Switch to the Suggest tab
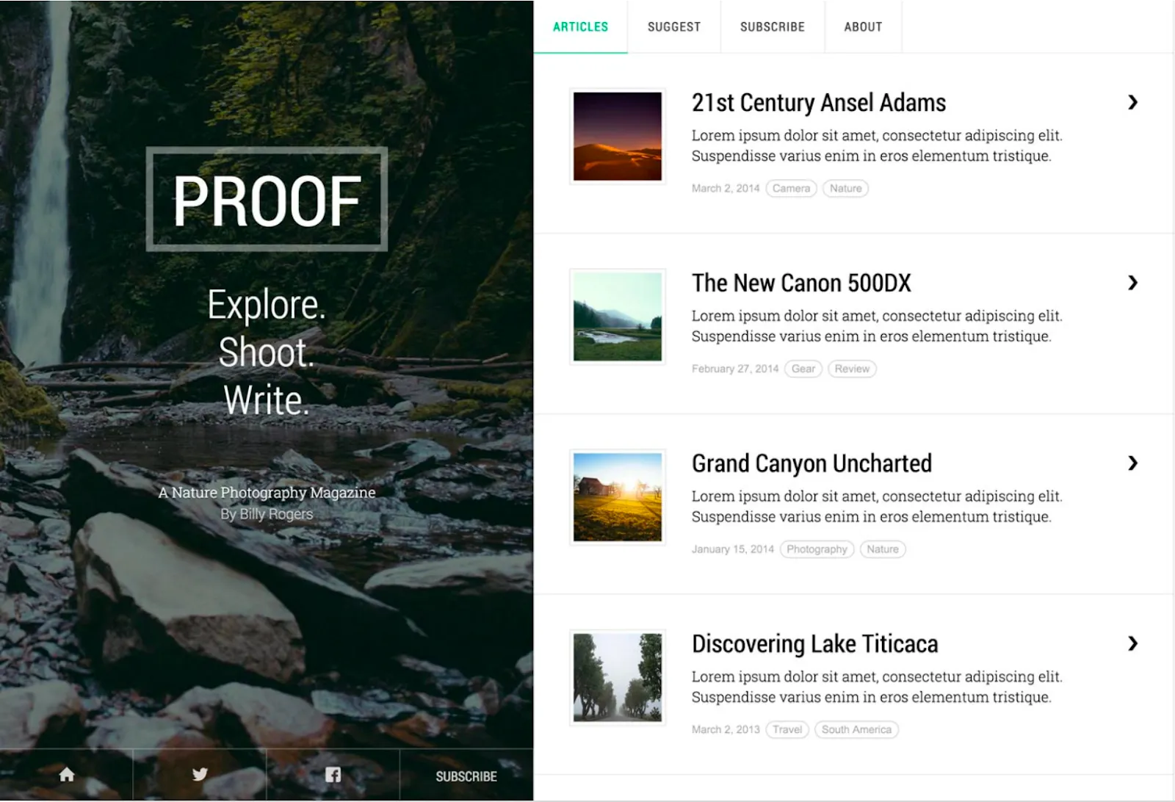The width and height of the screenshot is (1175, 802). [674, 26]
